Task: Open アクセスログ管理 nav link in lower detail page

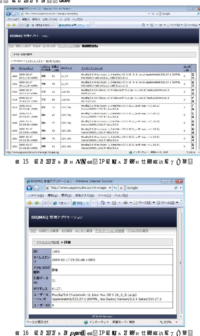Action: click(x=138, y=231)
